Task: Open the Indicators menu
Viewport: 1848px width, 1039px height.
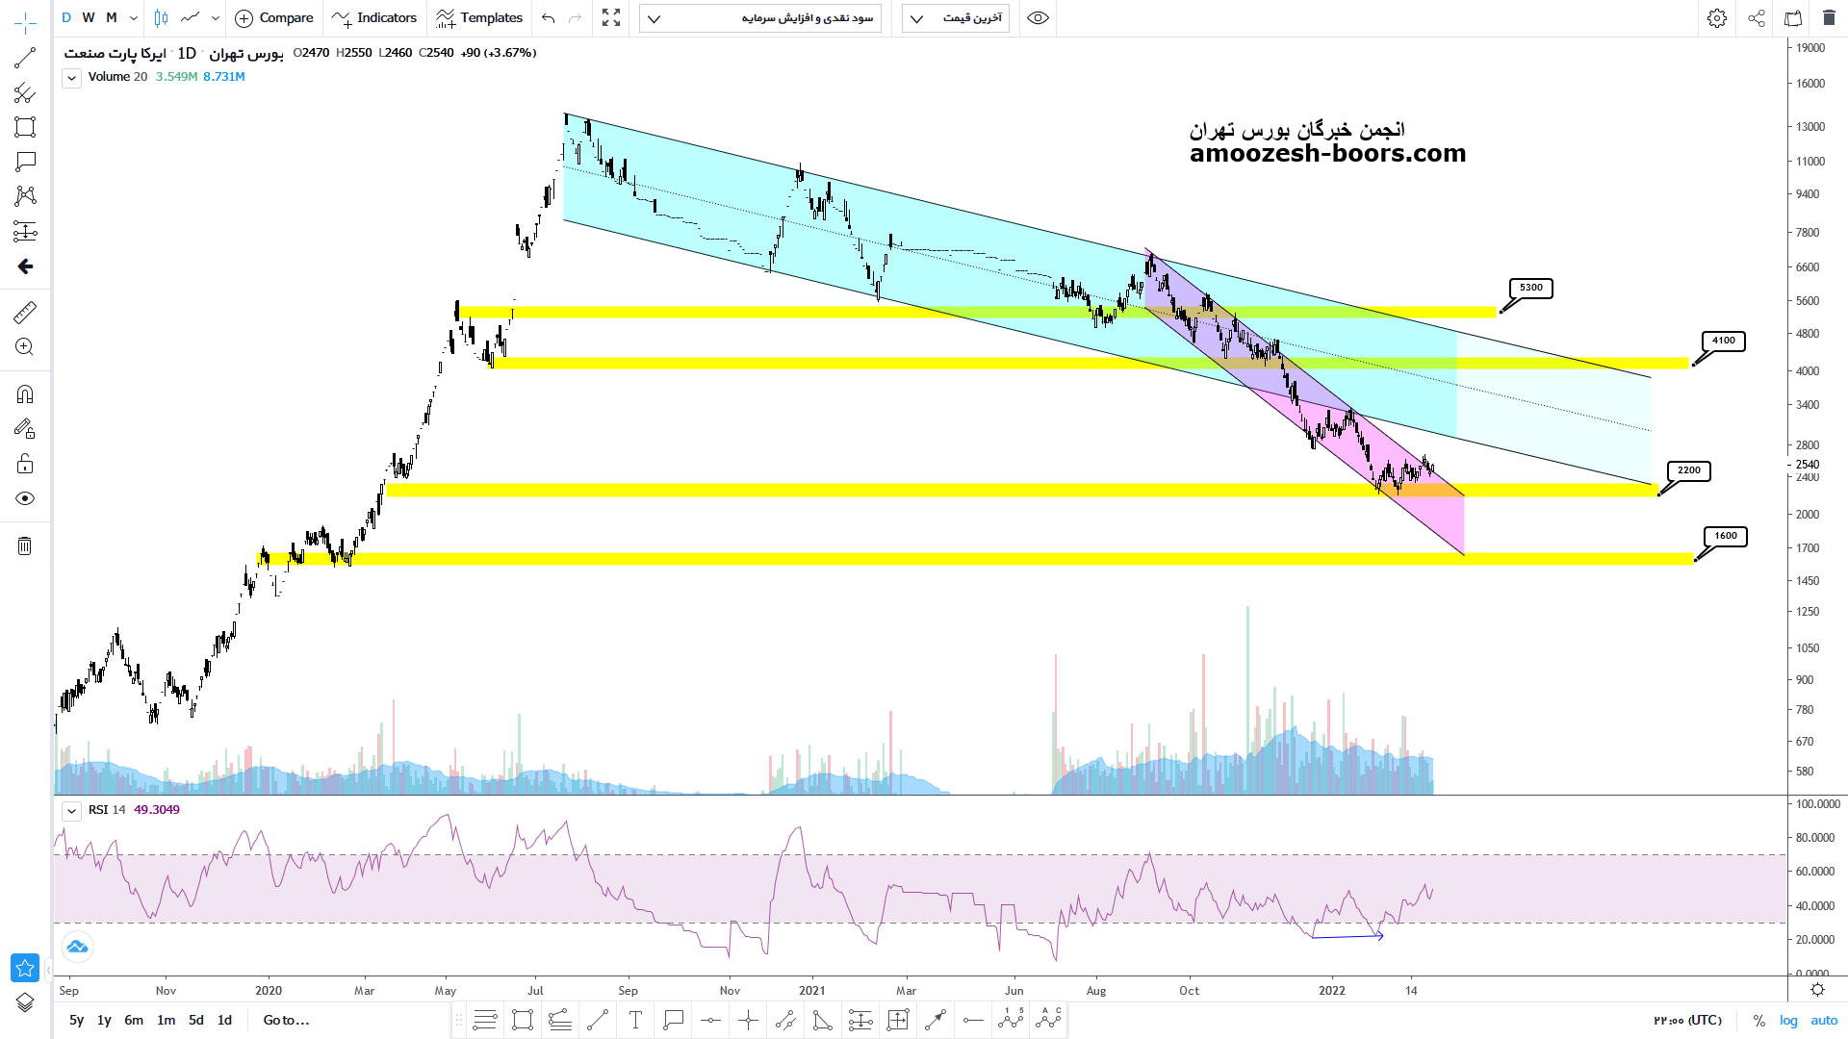Action: [x=373, y=18]
